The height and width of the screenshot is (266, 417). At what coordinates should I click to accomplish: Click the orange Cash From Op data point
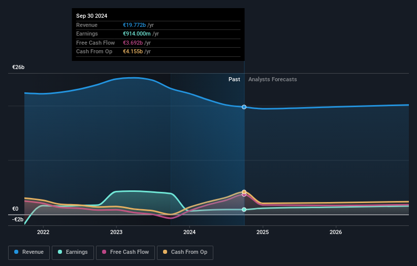[x=244, y=191]
